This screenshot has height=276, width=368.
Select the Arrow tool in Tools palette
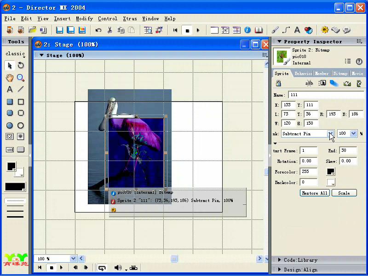10,65
